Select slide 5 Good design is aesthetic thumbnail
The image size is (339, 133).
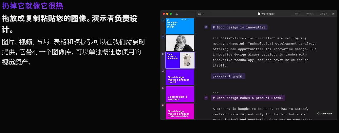click(180, 94)
